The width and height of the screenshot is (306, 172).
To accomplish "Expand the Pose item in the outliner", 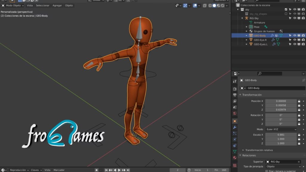I will 247,27.
